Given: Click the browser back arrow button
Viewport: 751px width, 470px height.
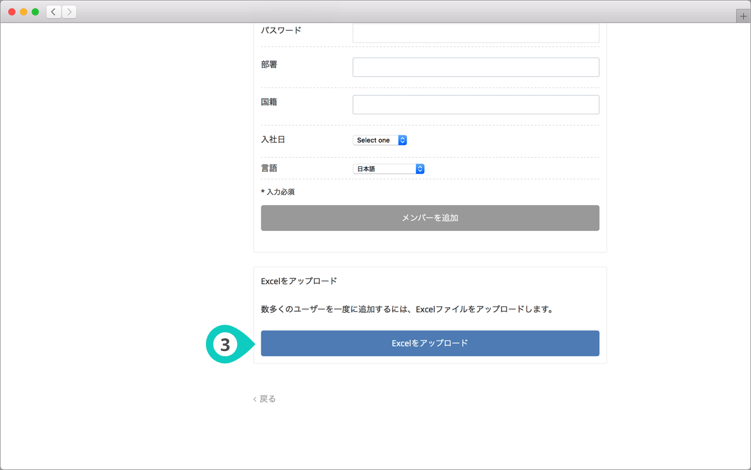Looking at the screenshot, I should coord(54,12).
